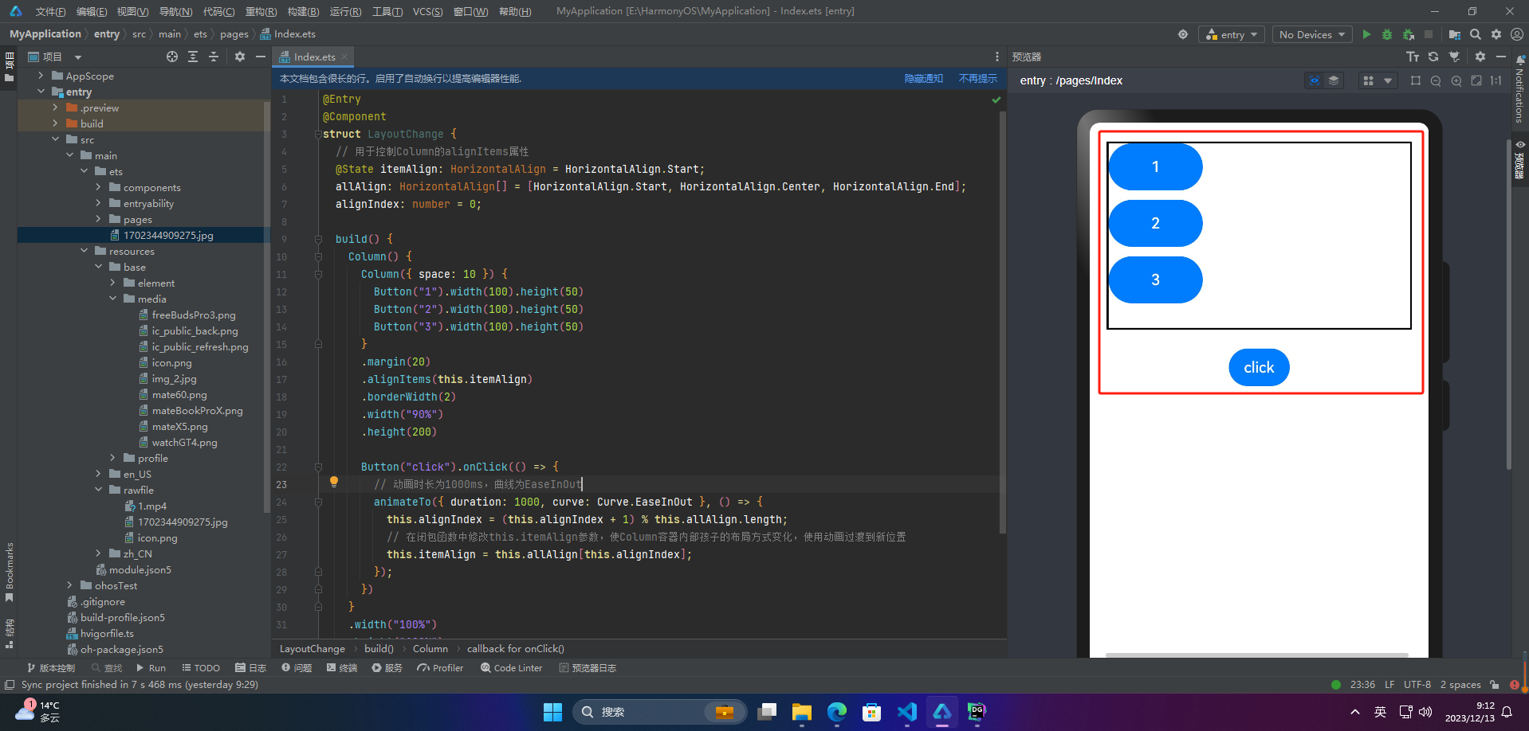This screenshot has width=1529, height=731.
Task: Click the editor vertical scrollbar
Action: point(1002,322)
